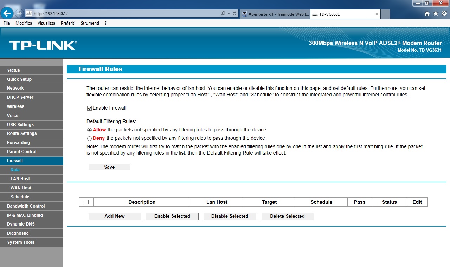
Task: Click the browser Back arrow button
Action: [7, 13]
